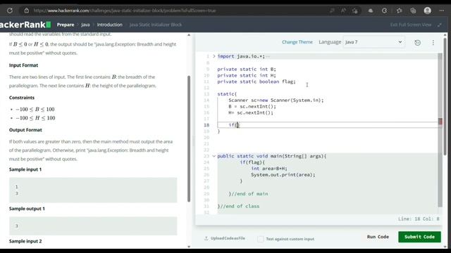Click the 'public static void main' line

click(x=272, y=156)
